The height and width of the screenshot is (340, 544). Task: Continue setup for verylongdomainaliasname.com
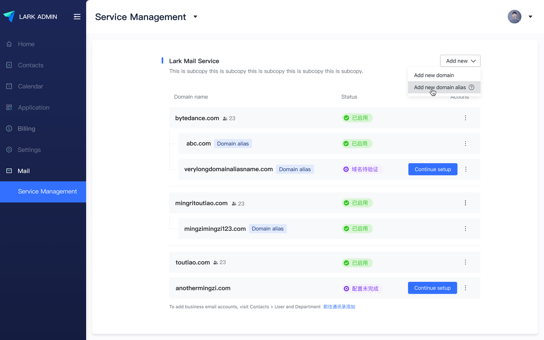pos(433,169)
